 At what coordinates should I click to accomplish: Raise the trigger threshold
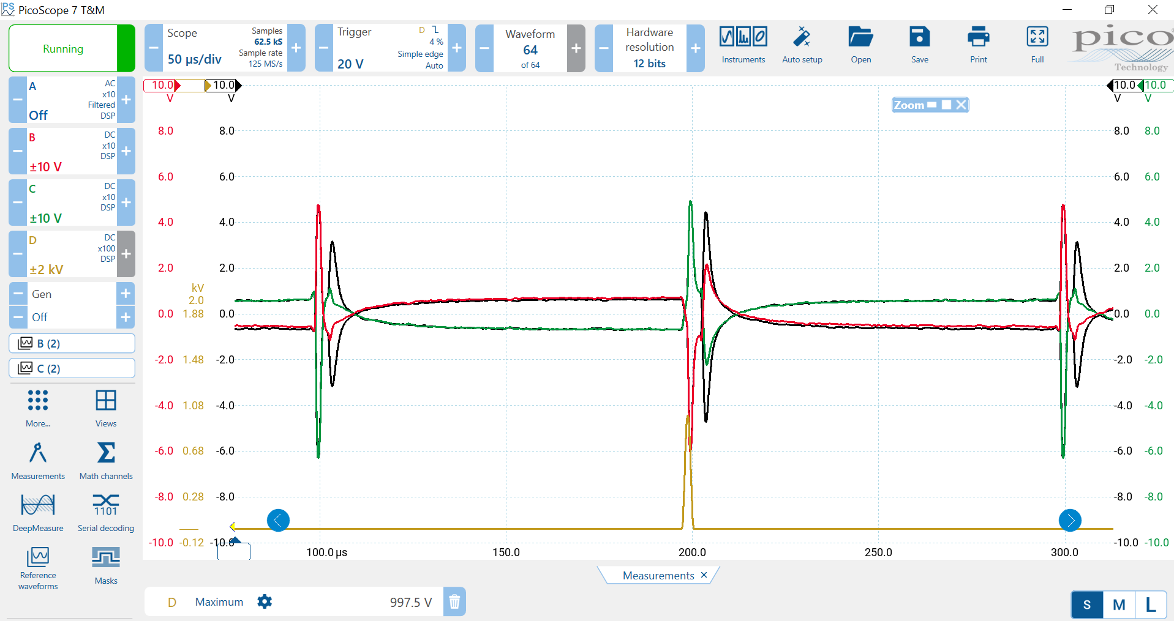(x=457, y=48)
